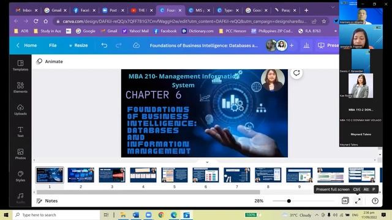Add collaborator with plus icon
This screenshot has height=220, width=392.
click(x=292, y=45)
